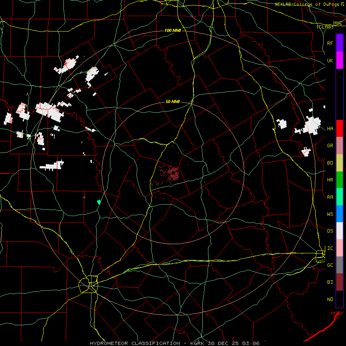
Task: Click the small green rain echo triangle
Action: point(99,202)
